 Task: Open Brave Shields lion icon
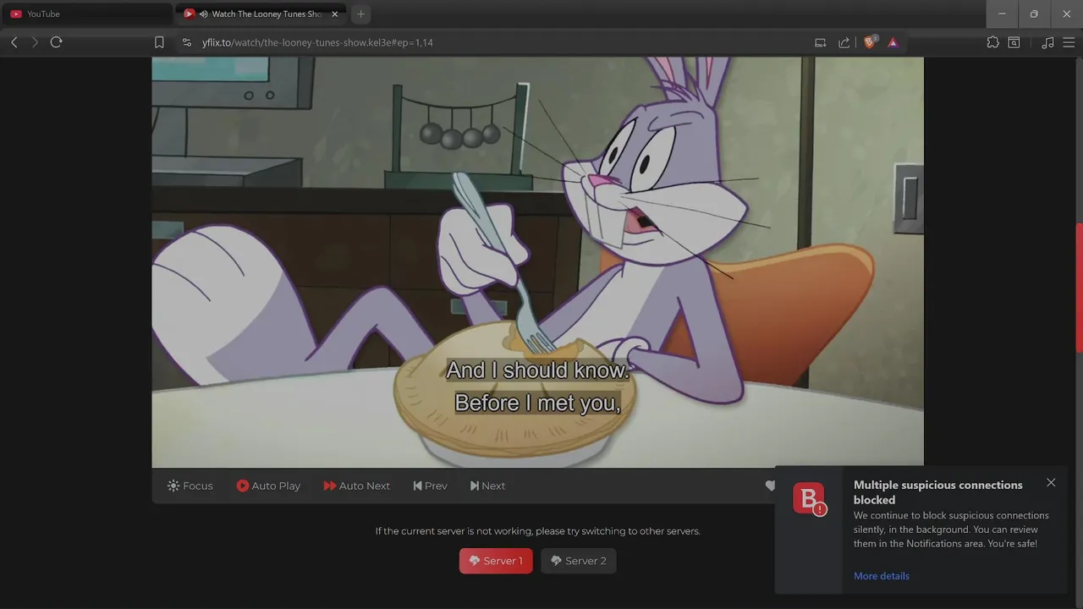coord(869,42)
